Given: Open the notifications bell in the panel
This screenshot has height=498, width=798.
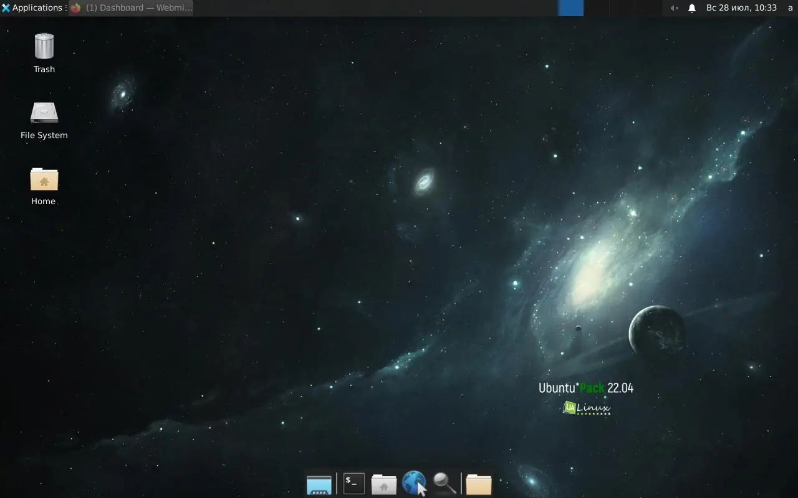Looking at the screenshot, I should [x=692, y=8].
